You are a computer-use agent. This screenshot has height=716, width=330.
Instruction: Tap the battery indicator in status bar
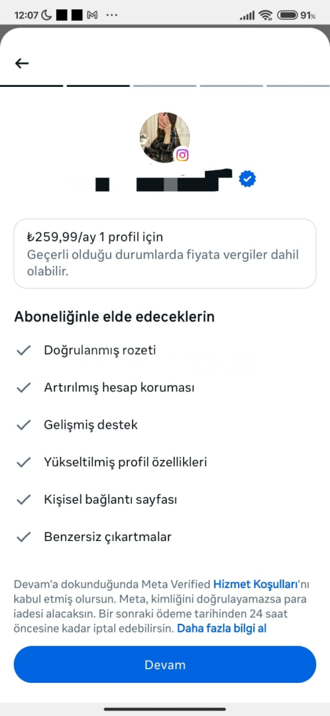point(296,15)
